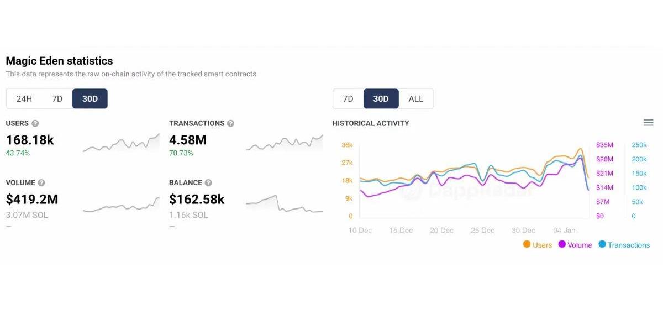The height and width of the screenshot is (314, 663).
Task: Click the help icon beside BALANCE
Action: [x=208, y=182]
